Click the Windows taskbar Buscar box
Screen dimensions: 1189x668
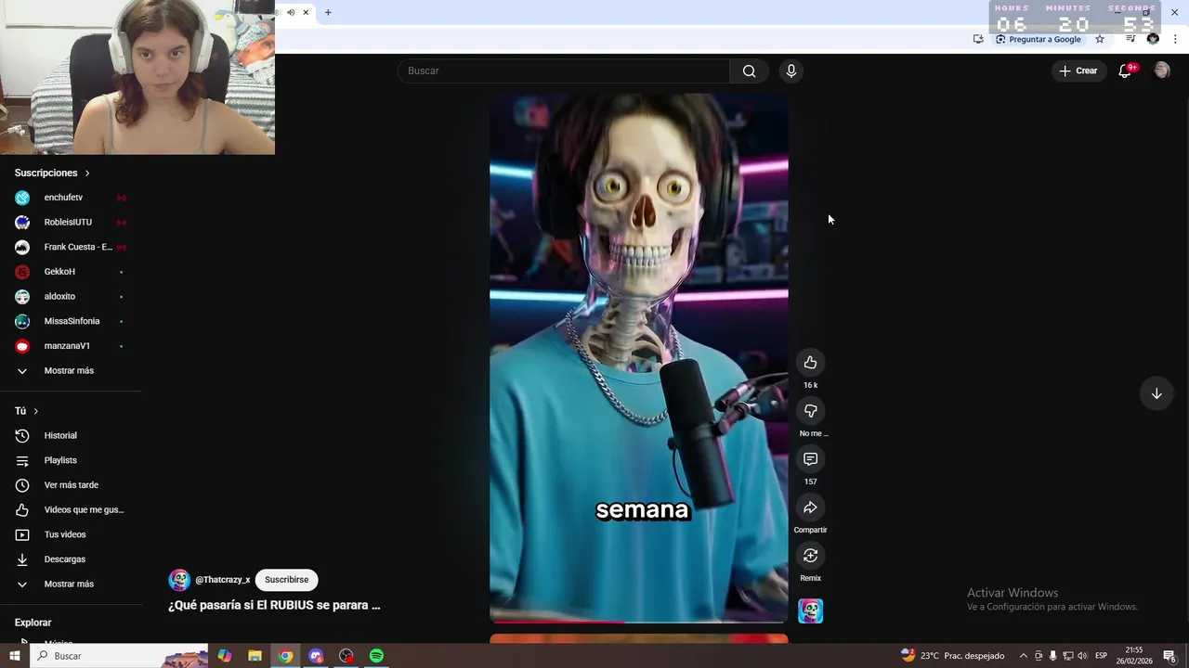[119, 656]
